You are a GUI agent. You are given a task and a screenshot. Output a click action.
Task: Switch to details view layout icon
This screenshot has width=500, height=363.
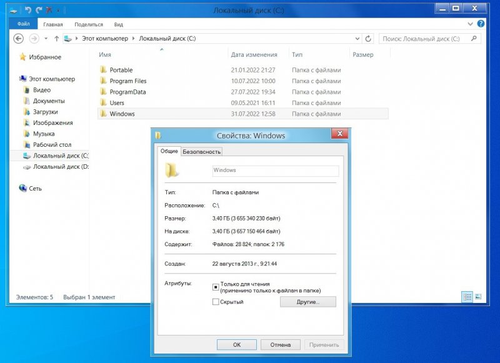[x=467, y=296]
